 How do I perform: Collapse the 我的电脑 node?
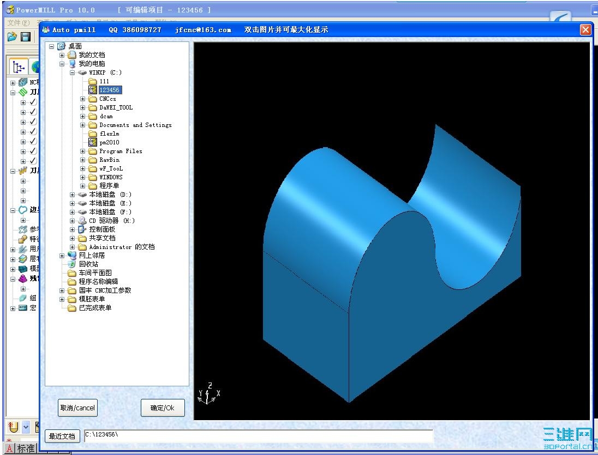(62, 64)
